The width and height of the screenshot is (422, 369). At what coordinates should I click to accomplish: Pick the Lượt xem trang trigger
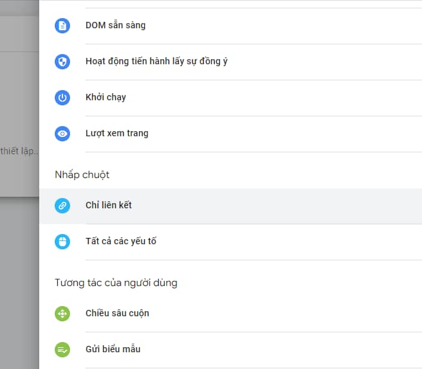tap(231, 134)
